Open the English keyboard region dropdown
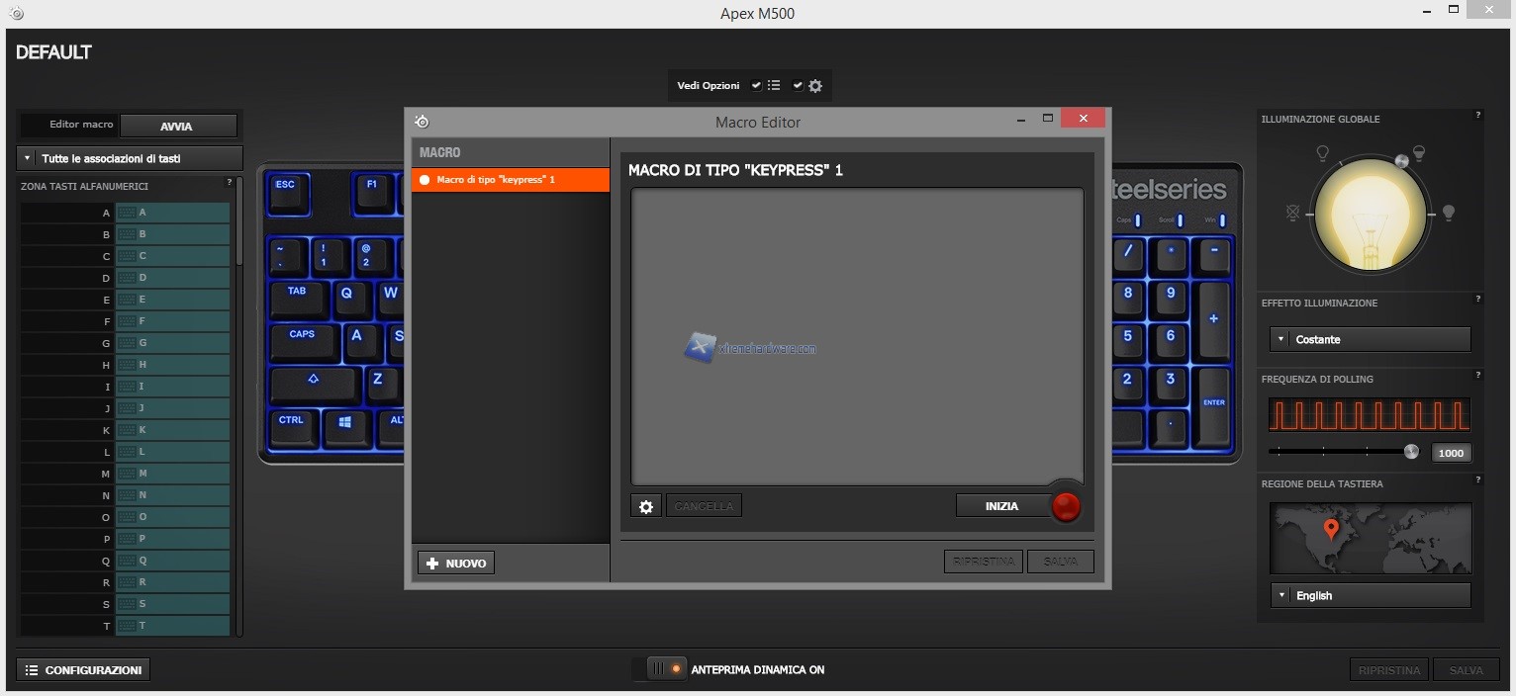 (1370, 595)
